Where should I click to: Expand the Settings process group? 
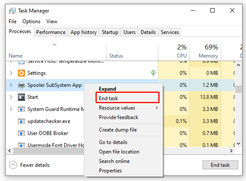tap(11, 73)
